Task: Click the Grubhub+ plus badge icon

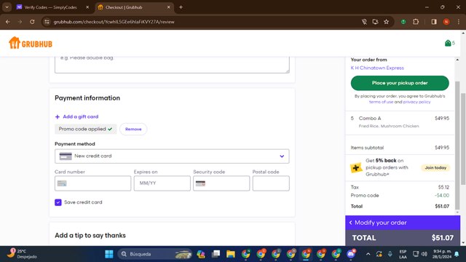Action: pos(356,168)
